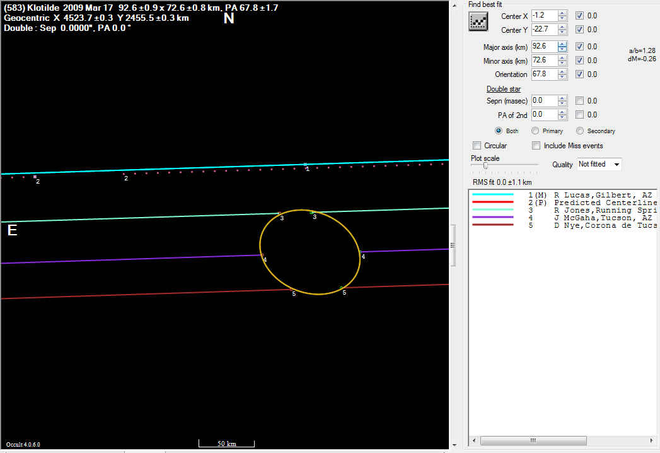Click the Sepn (masec) value field

pyautogui.click(x=544, y=101)
